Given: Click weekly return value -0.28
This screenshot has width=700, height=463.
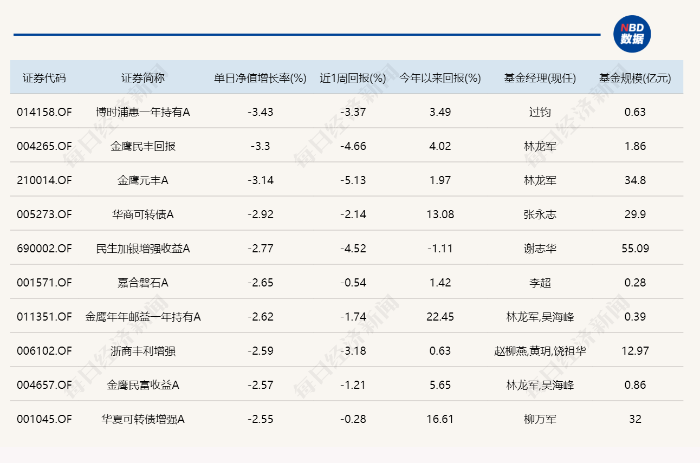Looking at the screenshot, I should tap(353, 419).
